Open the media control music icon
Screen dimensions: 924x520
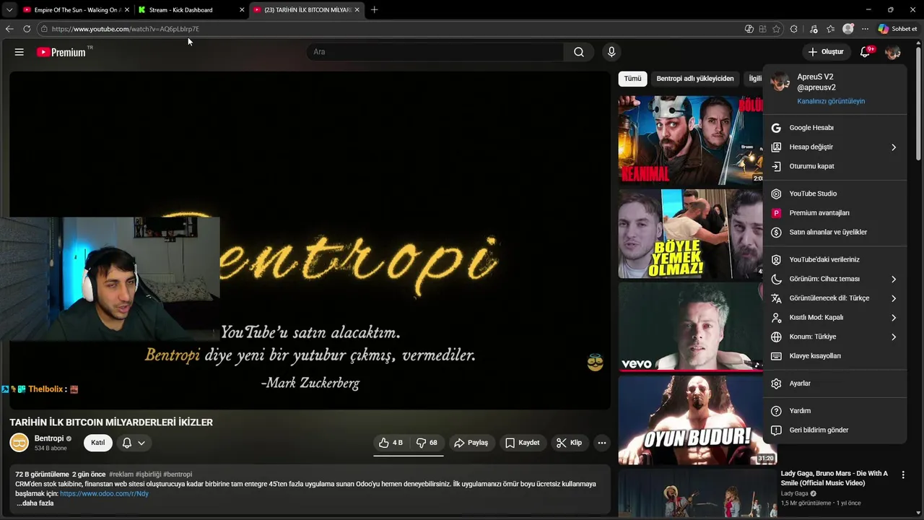point(814,29)
